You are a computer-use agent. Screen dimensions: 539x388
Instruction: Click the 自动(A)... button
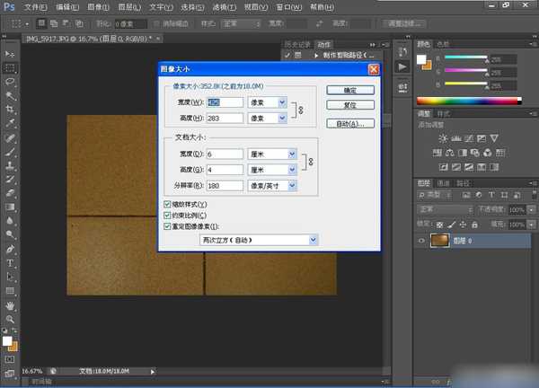coord(349,123)
